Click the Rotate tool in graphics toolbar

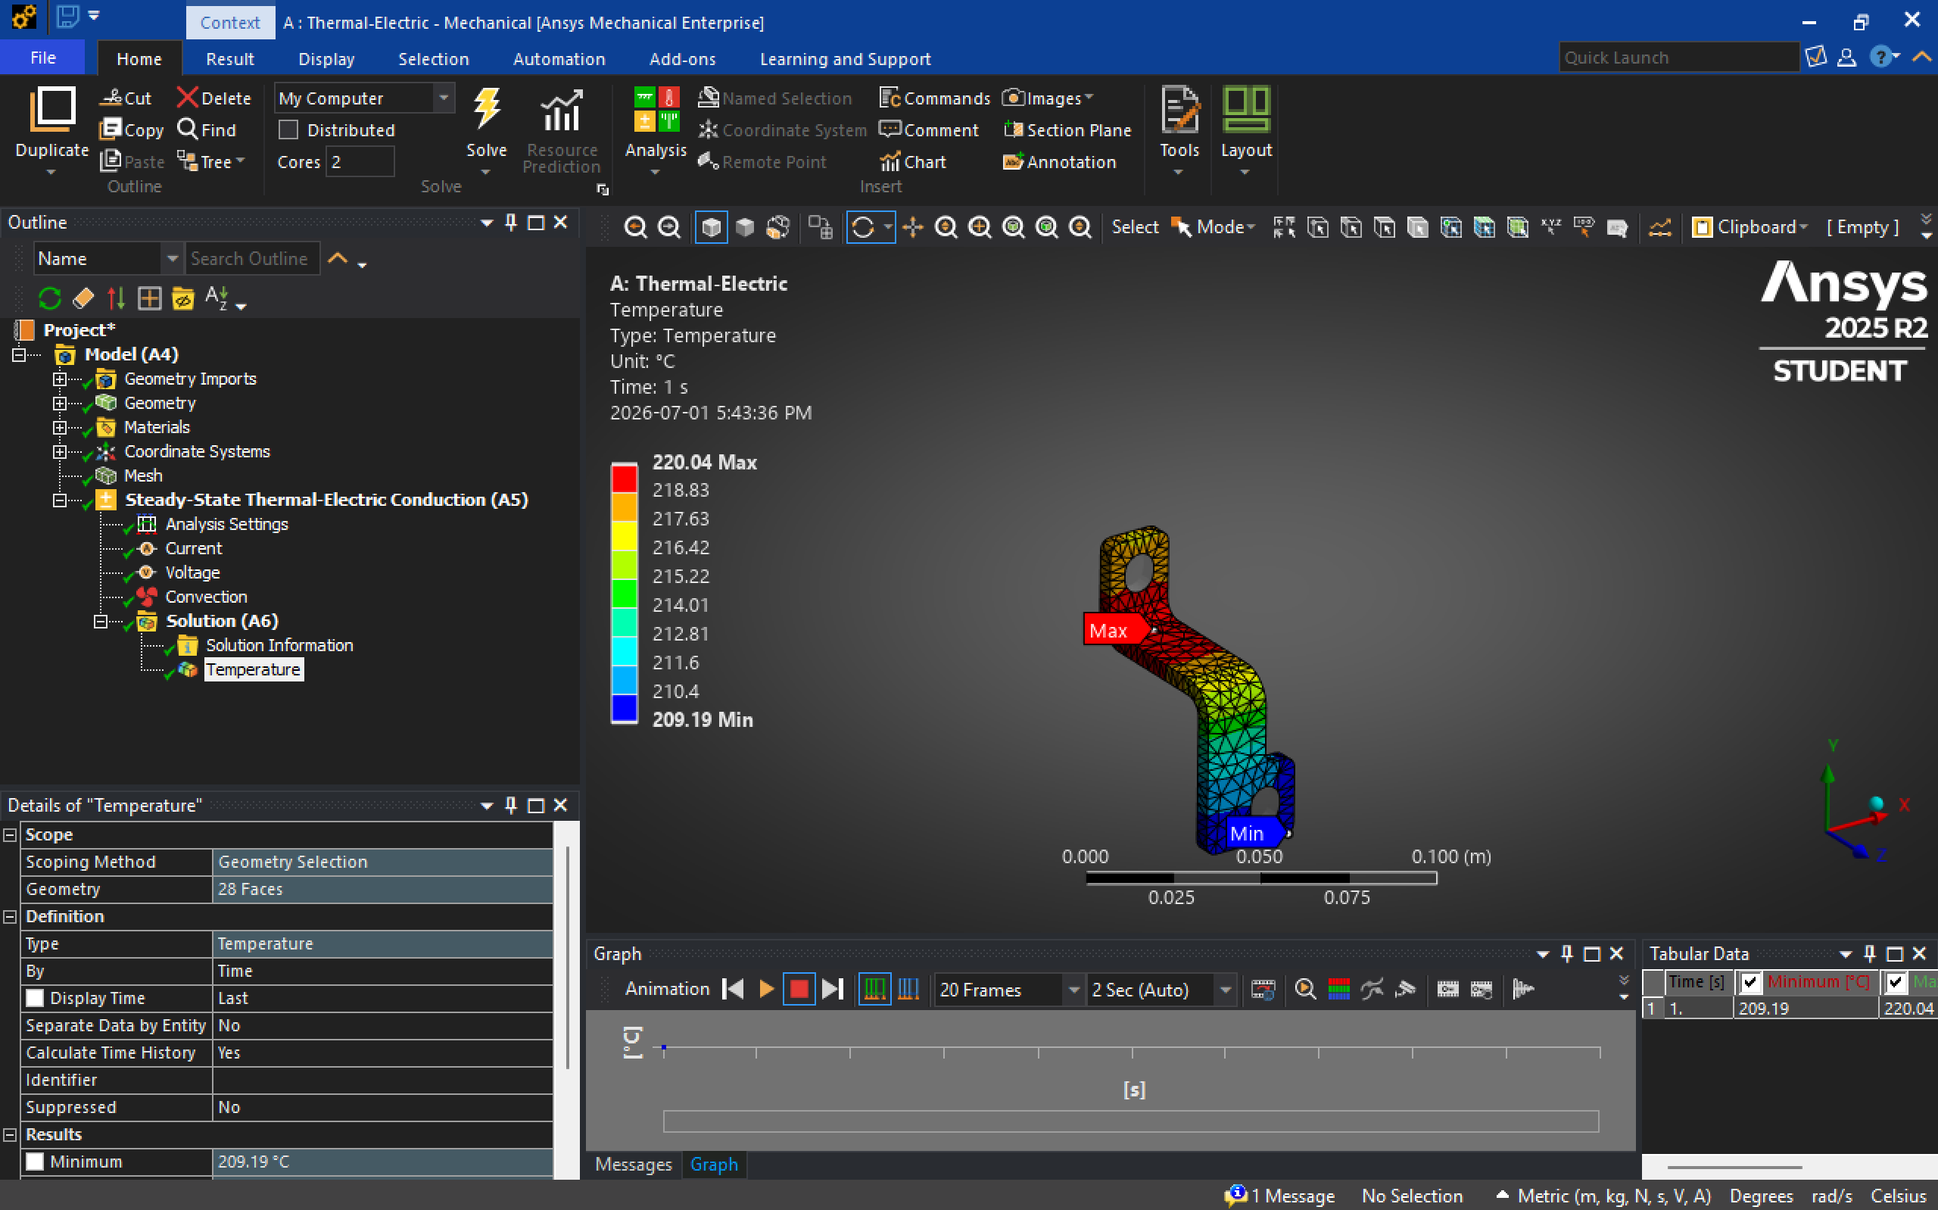tap(862, 227)
